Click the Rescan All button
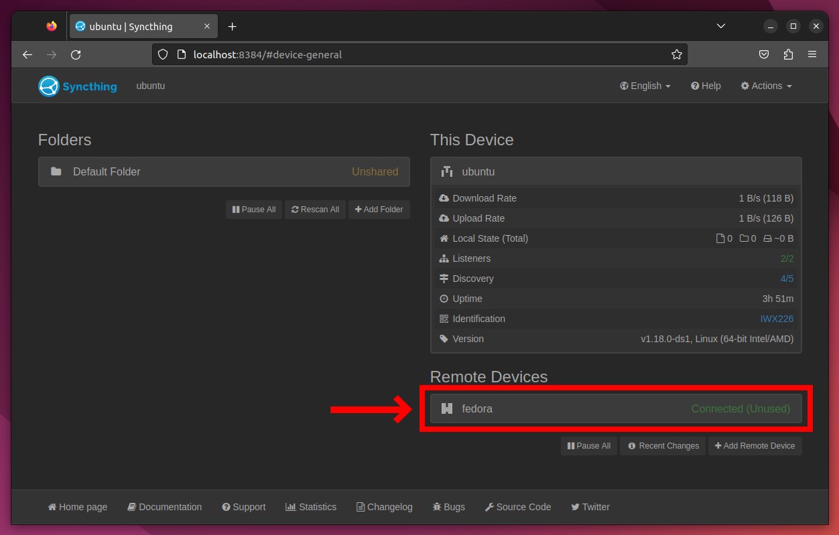The width and height of the screenshot is (839, 535). click(315, 210)
